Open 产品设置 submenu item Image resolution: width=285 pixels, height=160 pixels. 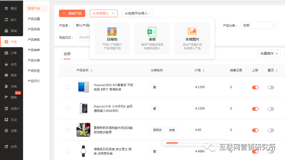tap(34, 19)
